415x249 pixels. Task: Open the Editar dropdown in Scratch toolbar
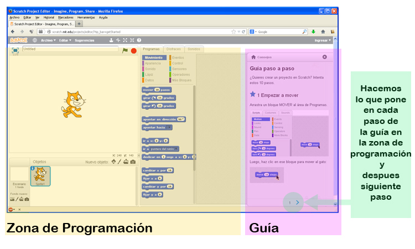65,40
